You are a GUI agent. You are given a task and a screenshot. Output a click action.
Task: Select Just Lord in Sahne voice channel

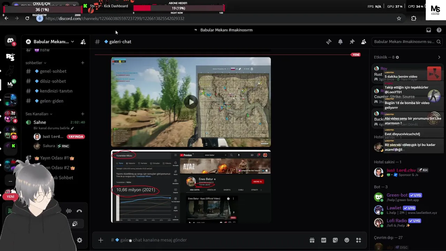pos(59,137)
